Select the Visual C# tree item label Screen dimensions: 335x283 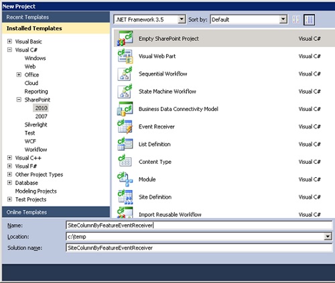tap(26, 50)
